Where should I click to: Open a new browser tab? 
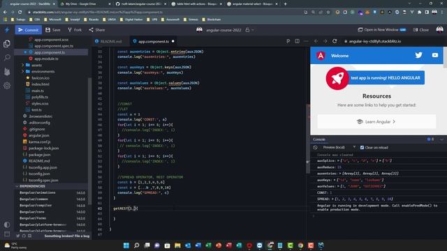286,4
